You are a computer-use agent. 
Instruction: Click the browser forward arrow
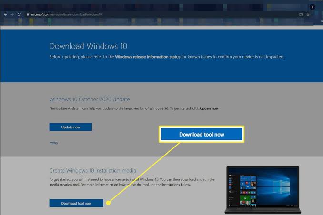tap(12, 14)
